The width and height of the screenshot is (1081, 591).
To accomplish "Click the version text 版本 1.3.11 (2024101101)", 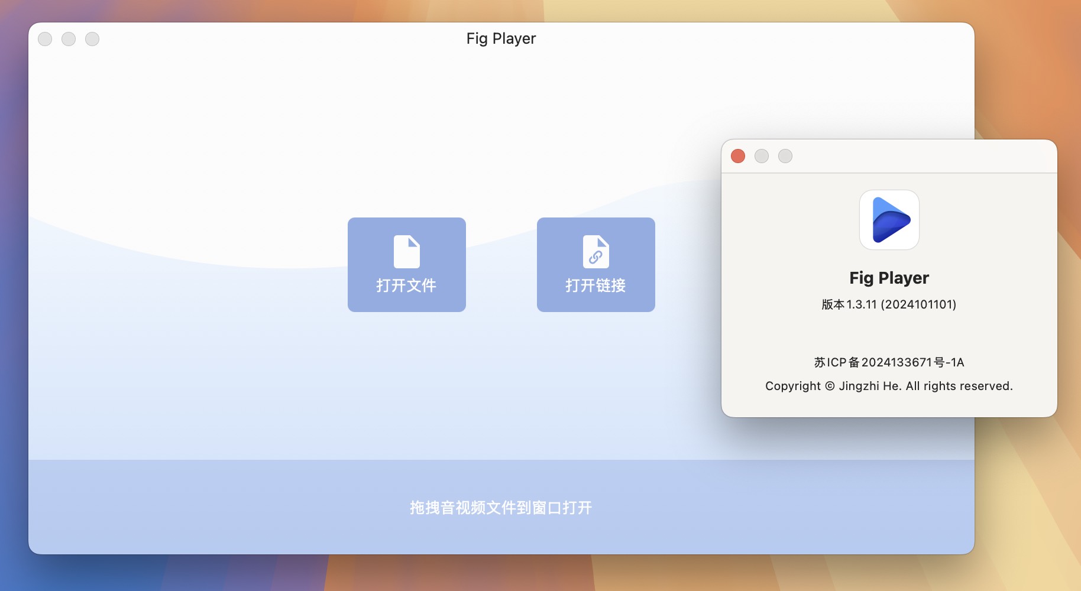I will pyautogui.click(x=889, y=304).
